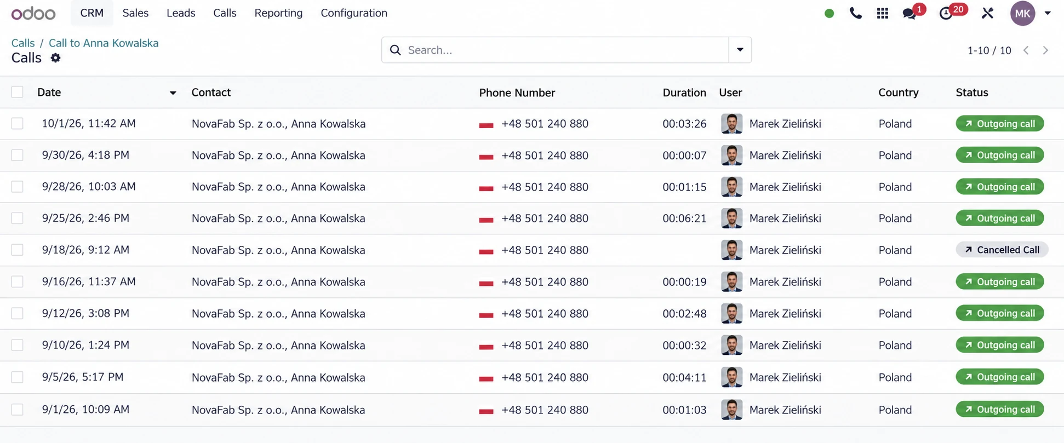Select the 9/16/26, 11:37 AM row checkbox
Image resolution: width=1064 pixels, height=443 pixels.
point(18,281)
